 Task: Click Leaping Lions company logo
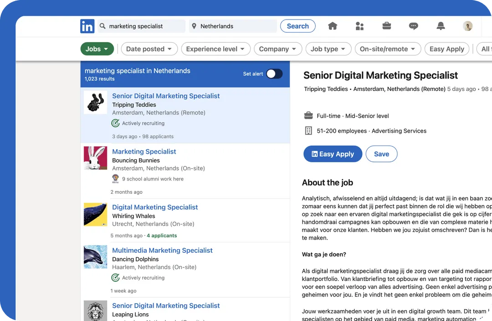point(95,311)
